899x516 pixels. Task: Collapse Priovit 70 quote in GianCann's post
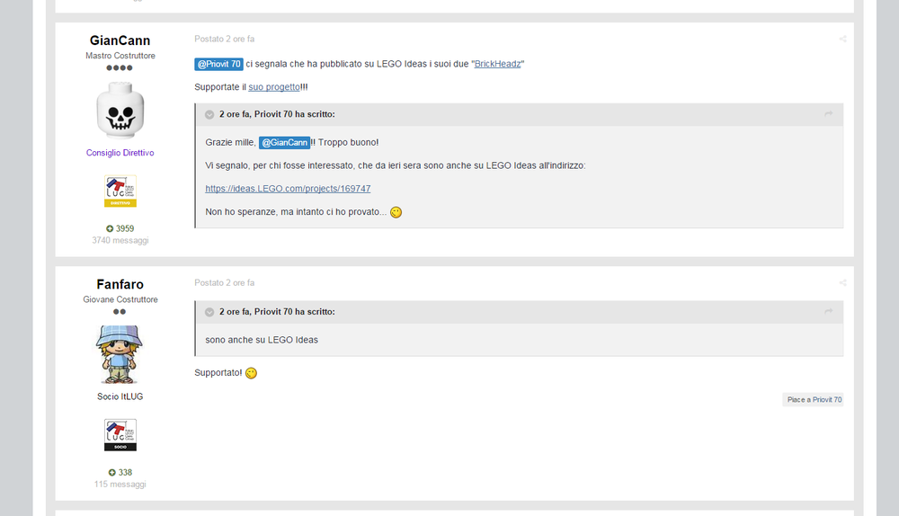[x=209, y=115]
